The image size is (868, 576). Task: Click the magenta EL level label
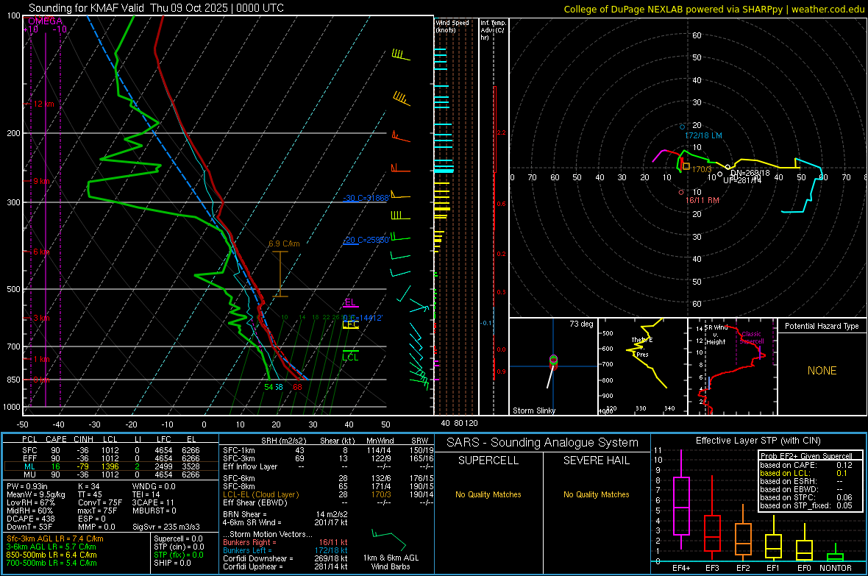pos(350,302)
